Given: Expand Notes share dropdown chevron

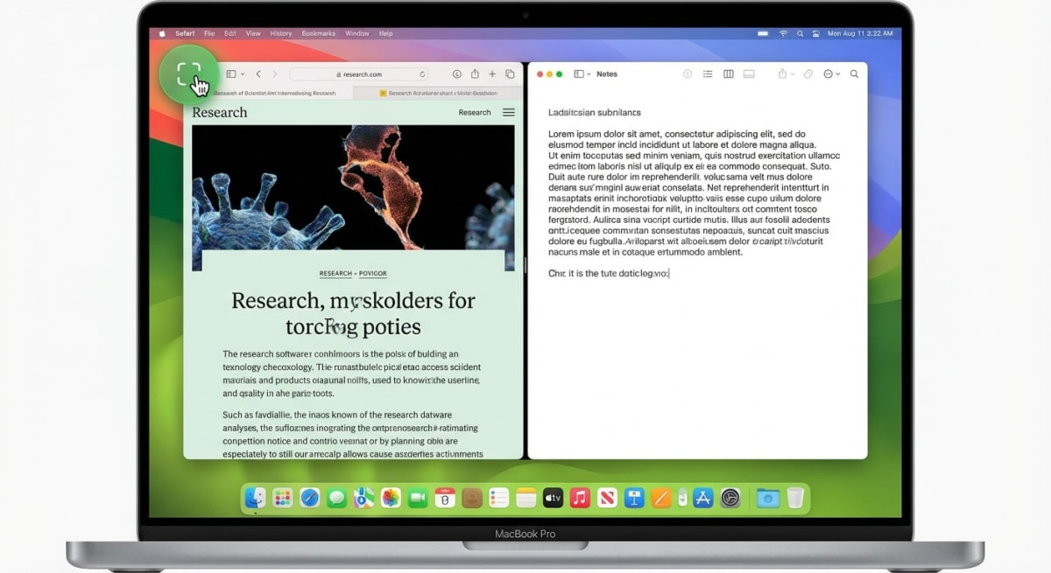Looking at the screenshot, I should (793, 74).
